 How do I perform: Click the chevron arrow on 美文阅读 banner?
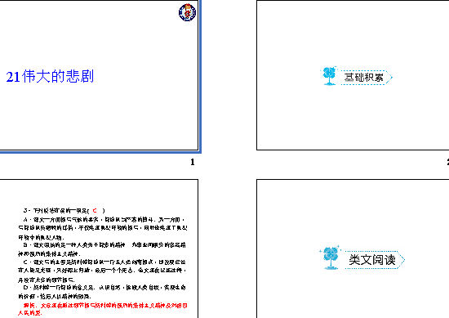tap(402, 260)
